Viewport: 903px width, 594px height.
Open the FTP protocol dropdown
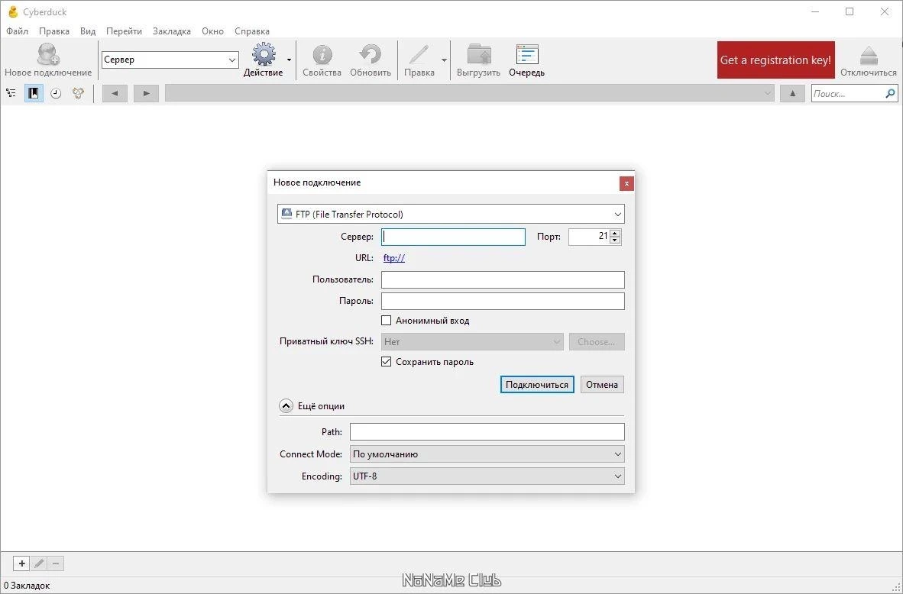coord(451,214)
